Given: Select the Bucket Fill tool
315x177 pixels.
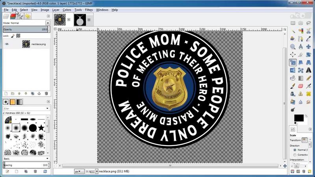Looking at the screenshot, I should point(293,78).
